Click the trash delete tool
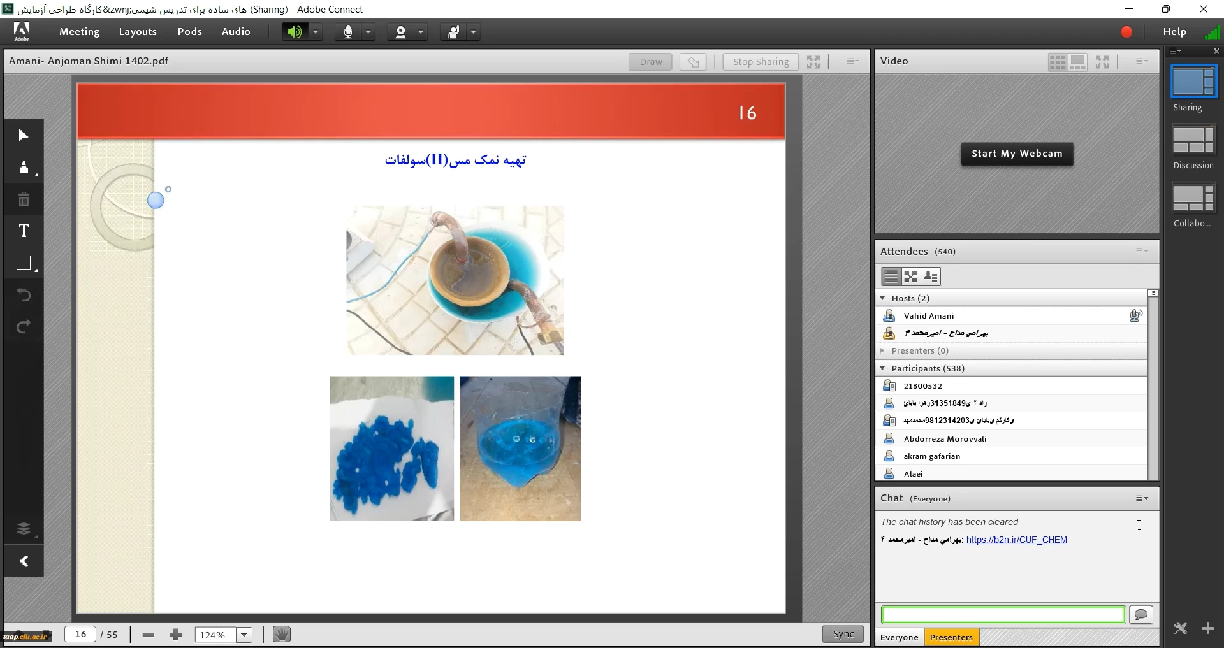Viewport: 1224px width, 648px height. pyautogui.click(x=24, y=199)
